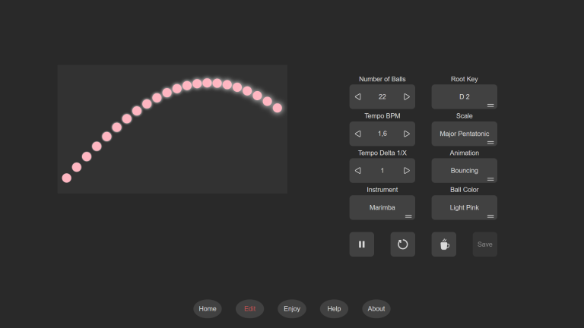Image resolution: width=584 pixels, height=328 pixels.
Task: Raise Tempo BPM using right arrow
Action: tap(407, 134)
